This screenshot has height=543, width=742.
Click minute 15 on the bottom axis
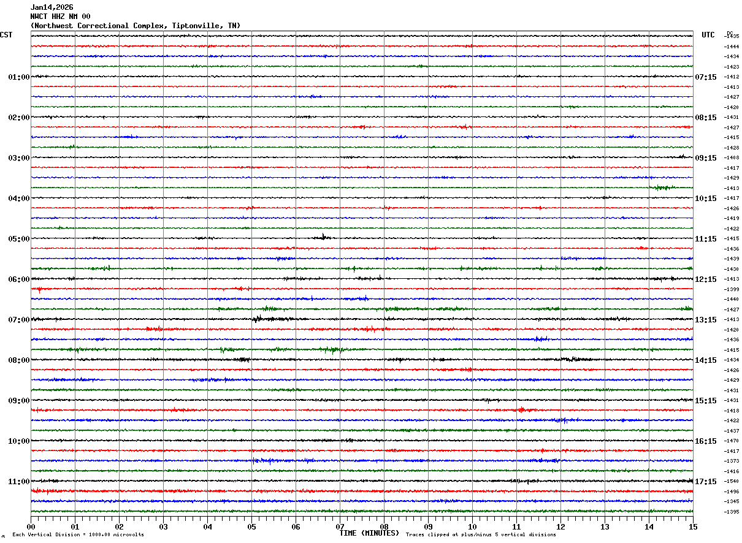(692, 526)
